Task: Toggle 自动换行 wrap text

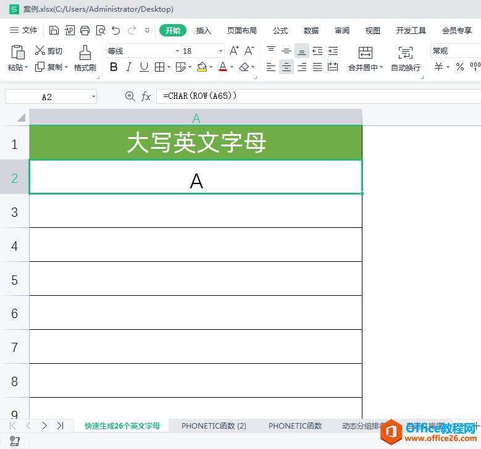Action: coord(406,59)
